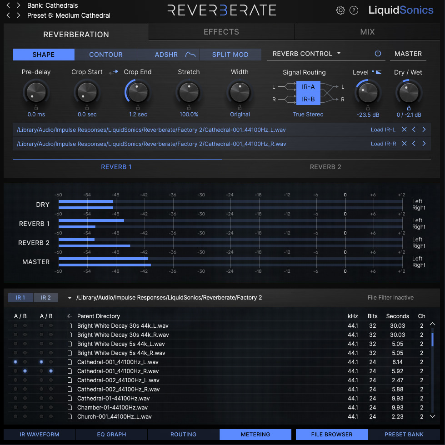Load previous IR-L file with left chevron
445x445 pixels.
click(x=414, y=130)
